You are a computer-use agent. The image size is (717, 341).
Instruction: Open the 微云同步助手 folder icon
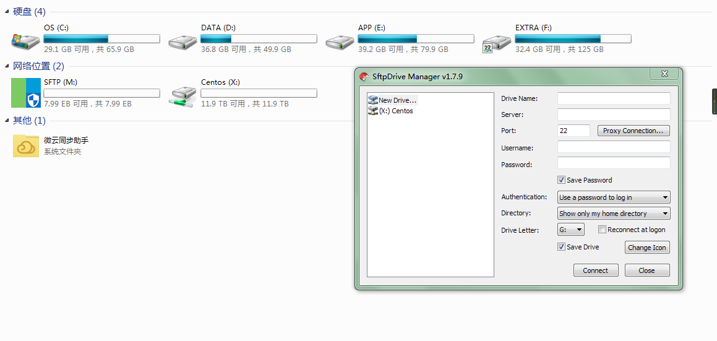25,146
